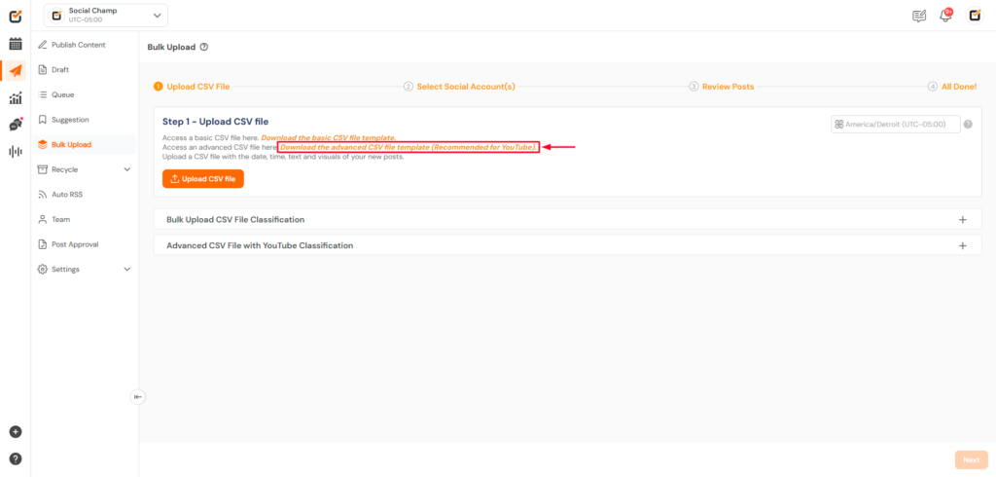
Task: Open the help question mark at bottom left
Action: pyautogui.click(x=16, y=459)
